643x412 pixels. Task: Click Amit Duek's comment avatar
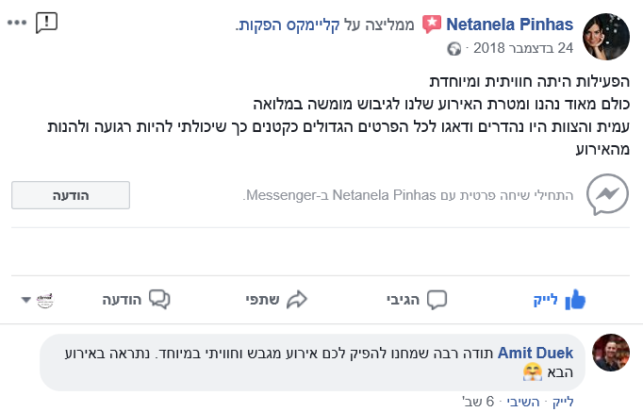point(610,352)
